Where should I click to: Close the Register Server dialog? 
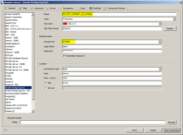(180, 2)
